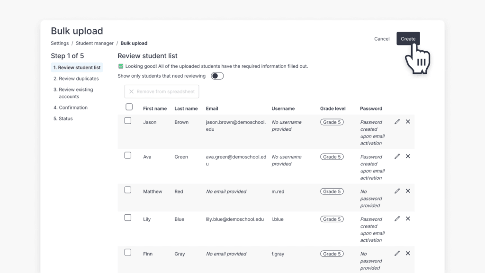Click the pencil icon to edit Jason Brown

(397, 121)
